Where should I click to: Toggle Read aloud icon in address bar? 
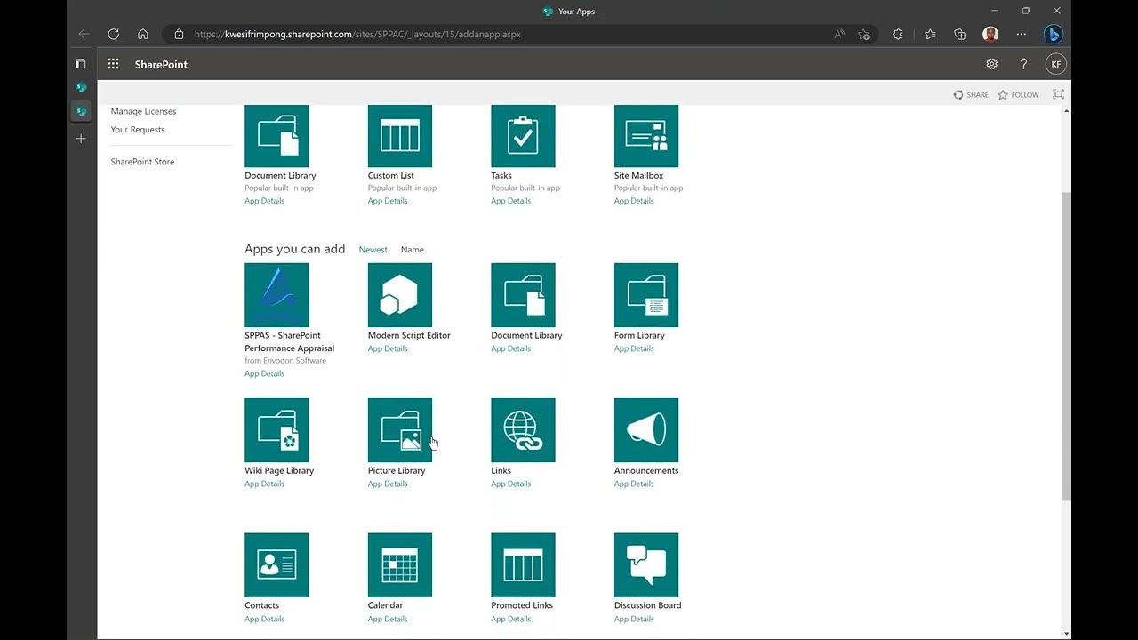(x=839, y=34)
